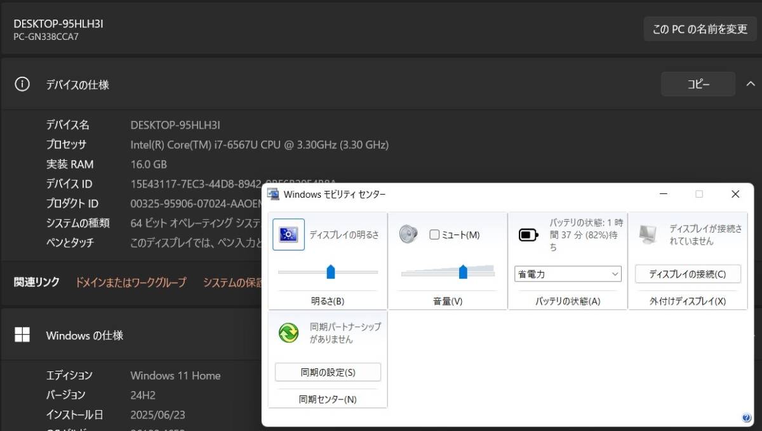Click the 16.0 GB RAM value

(x=149, y=164)
